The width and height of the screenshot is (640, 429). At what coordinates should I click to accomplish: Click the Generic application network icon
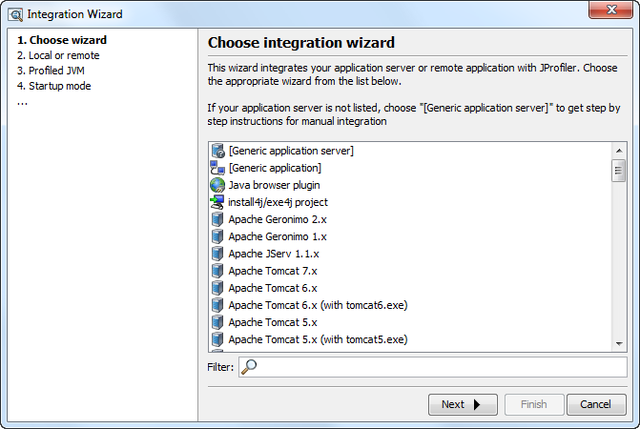[217, 168]
